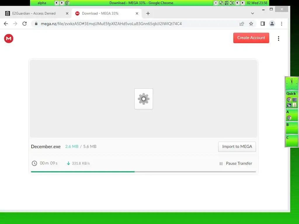Click the third tray monitor icon
This screenshot has height=224, width=299.
point(227,3)
